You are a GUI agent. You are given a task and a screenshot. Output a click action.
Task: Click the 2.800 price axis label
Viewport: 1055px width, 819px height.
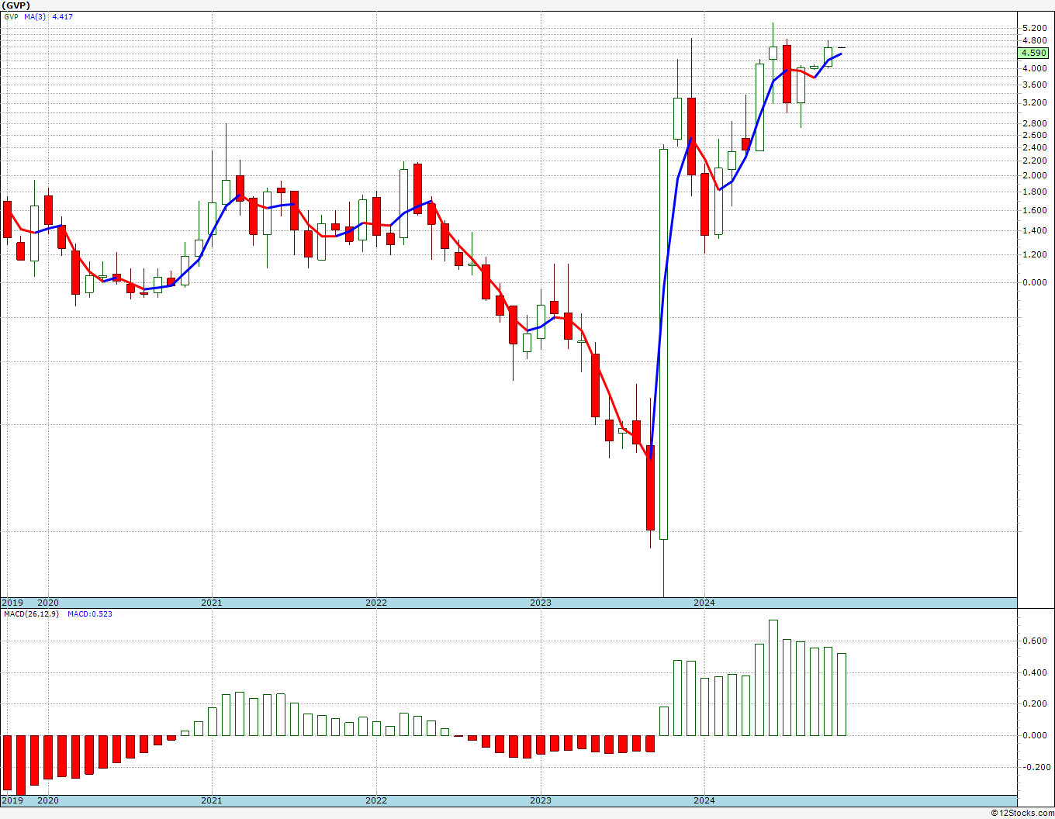[1034, 123]
